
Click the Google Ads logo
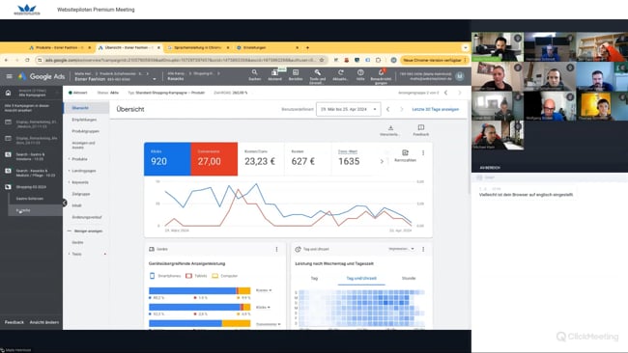42,76
